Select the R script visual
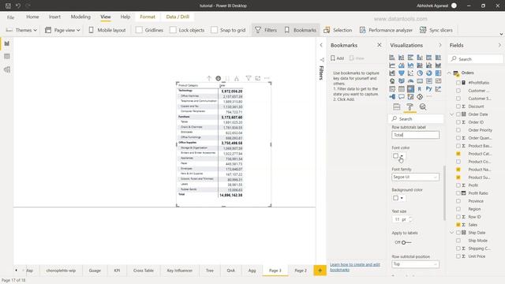Screen dimensions: 505x284 [x=420, y=89]
